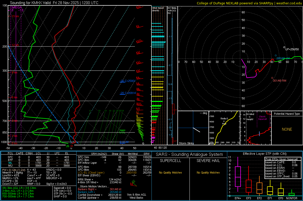Click the 'SHIP = 0.0' value
The height and width of the screenshot is (201, 303).
(x=60, y=196)
